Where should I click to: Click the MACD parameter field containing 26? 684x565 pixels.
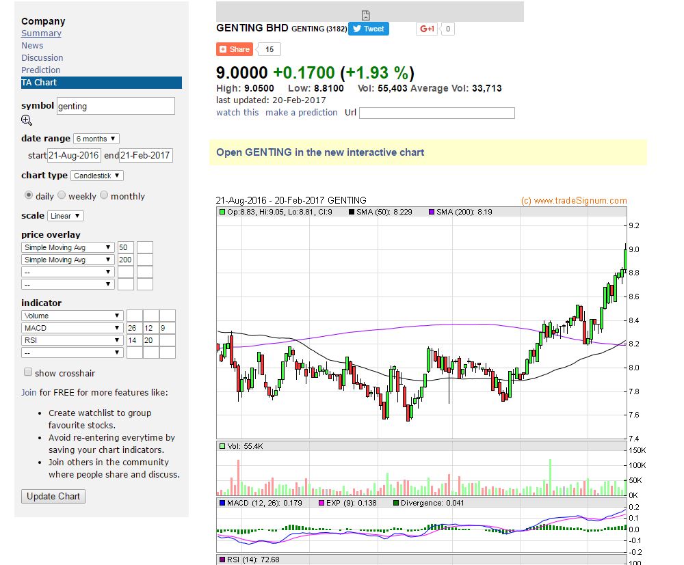point(135,328)
